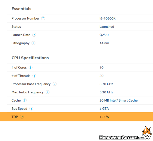
Task: Open Processor Base Frequency help icon
Action: 54,84
